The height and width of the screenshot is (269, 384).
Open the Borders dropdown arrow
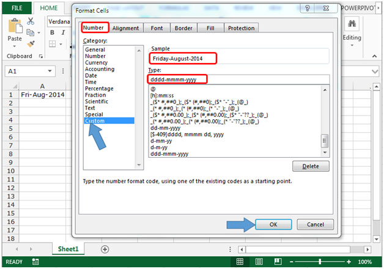(x=61, y=44)
